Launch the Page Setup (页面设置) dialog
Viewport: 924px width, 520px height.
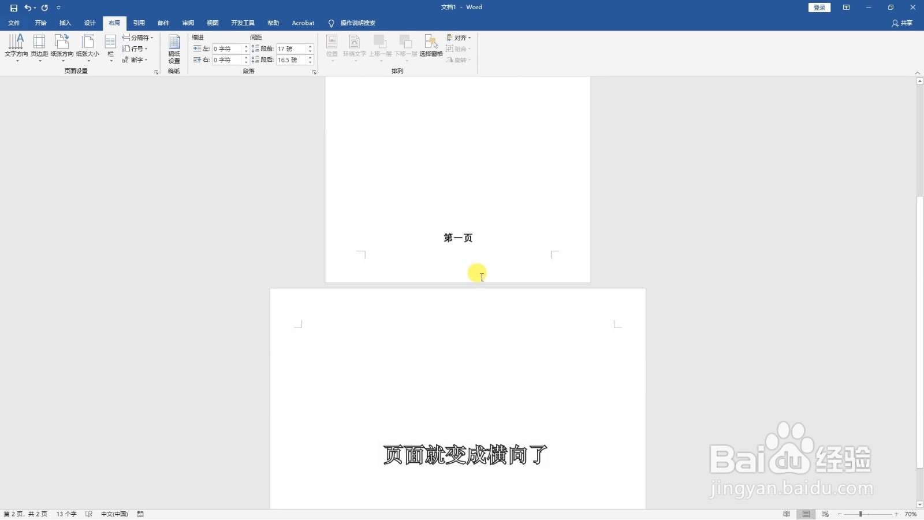(156, 72)
